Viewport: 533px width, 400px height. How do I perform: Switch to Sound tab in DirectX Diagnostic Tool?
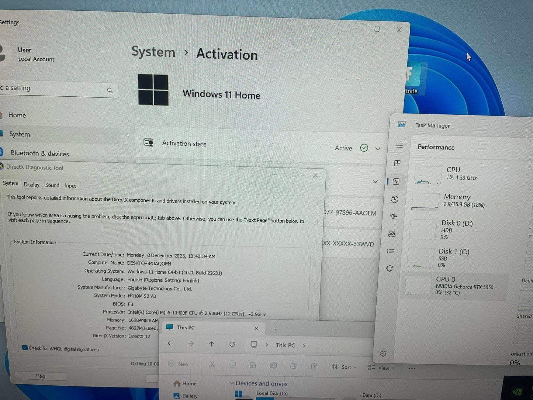coord(52,185)
